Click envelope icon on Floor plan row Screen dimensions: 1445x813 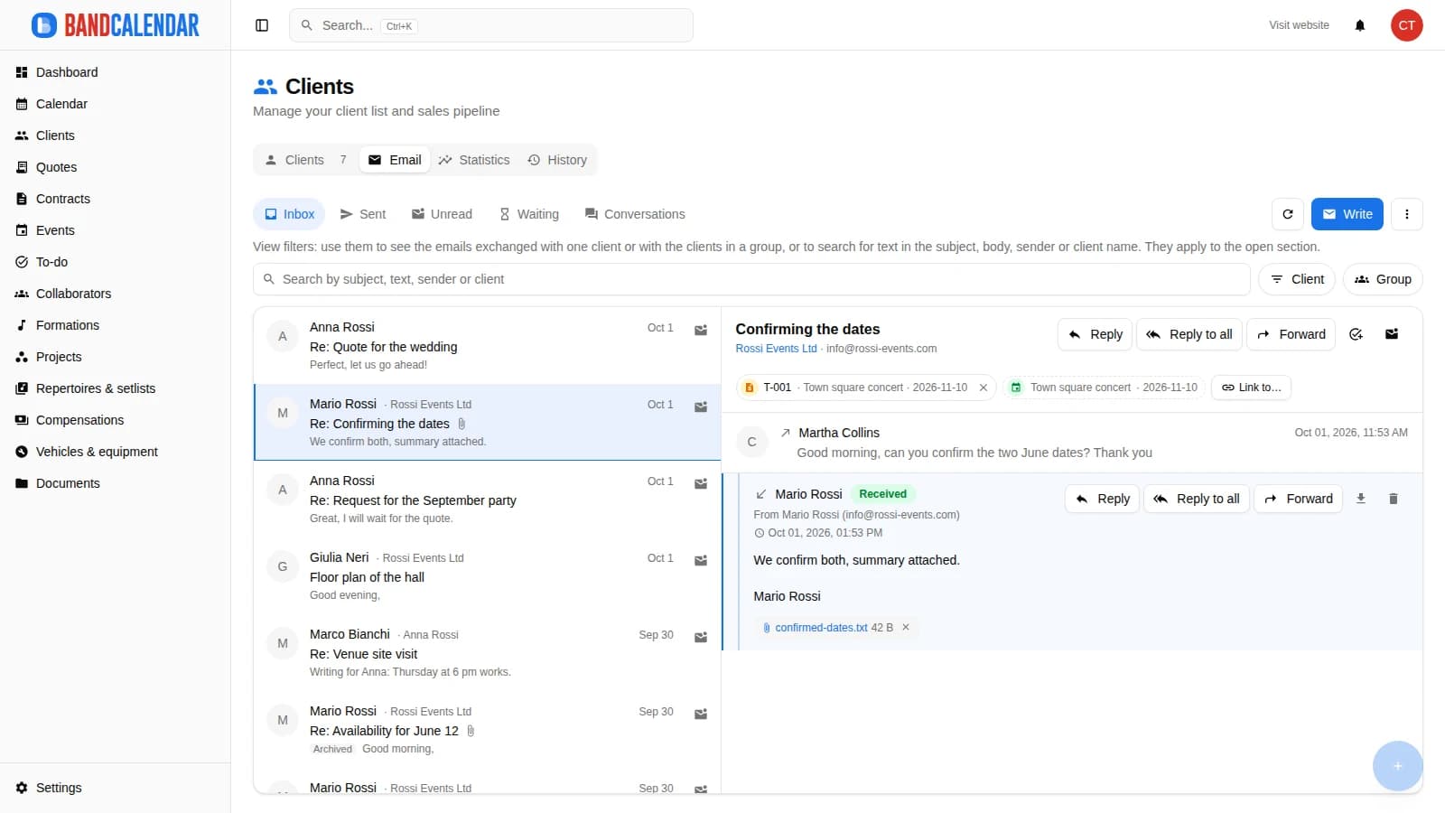click(x=700, y=560)
